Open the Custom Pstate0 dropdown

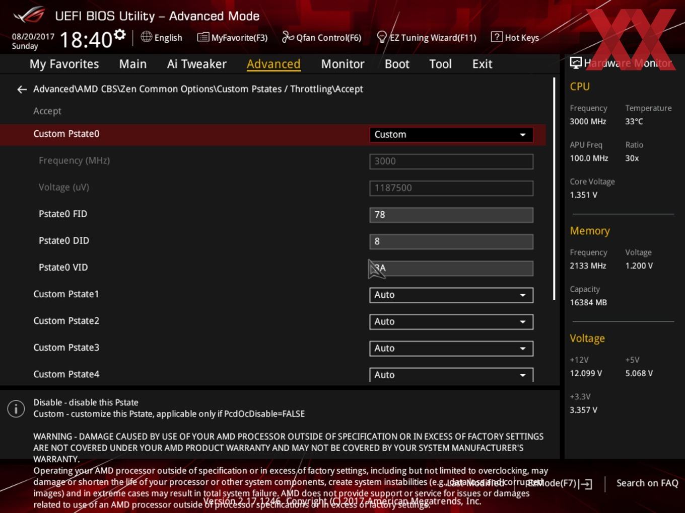click(451, 134)
